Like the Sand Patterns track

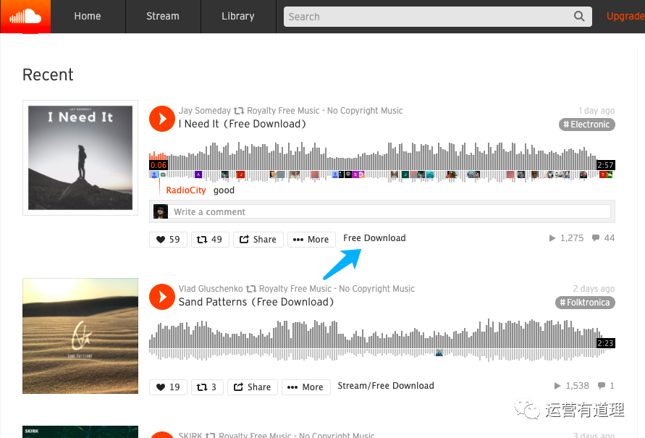tap(168, 387)
